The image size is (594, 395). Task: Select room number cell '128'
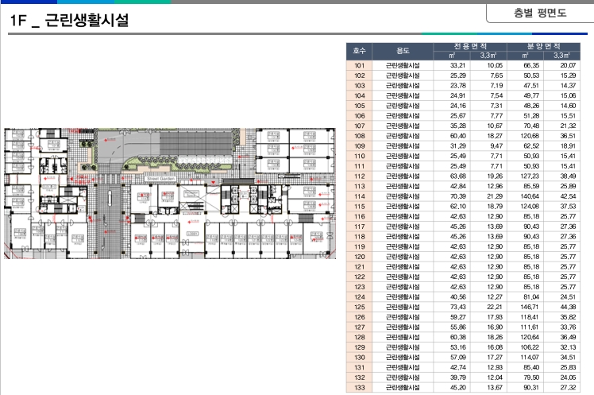[x=359, y=338]
